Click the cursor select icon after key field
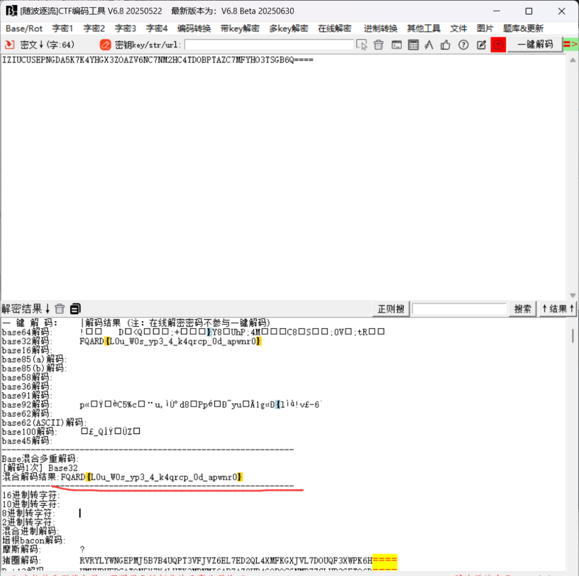The image size is (579, 576). [362, 45]
